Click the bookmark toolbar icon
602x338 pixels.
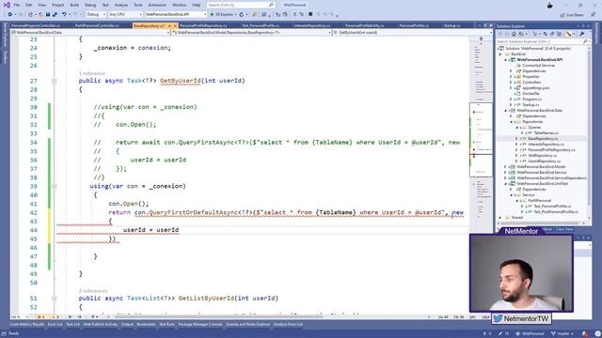click(x=310, y=14)
